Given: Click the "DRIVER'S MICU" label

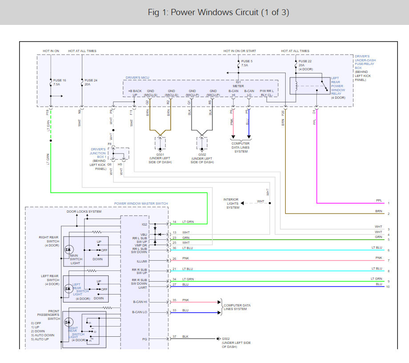Looking at the screenshot, I should pyautogui.click(x=138, y=78).
